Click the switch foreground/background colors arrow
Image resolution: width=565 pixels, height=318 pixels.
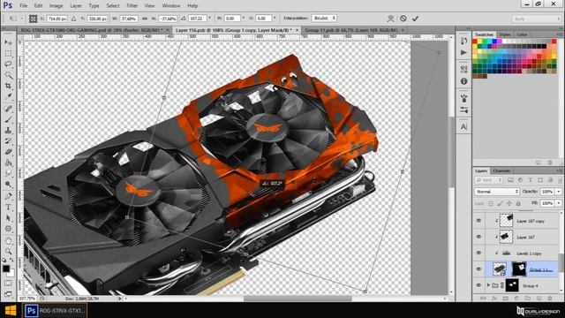click(11, 260)
